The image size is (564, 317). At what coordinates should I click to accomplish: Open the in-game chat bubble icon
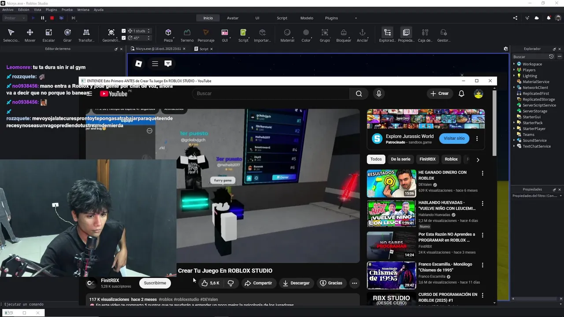[168, 63]
